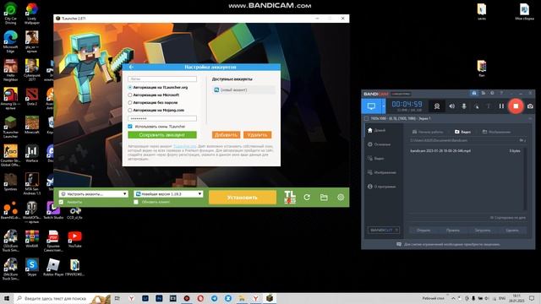Click the TLauncher refresh icon

click(x=307, y=197)
